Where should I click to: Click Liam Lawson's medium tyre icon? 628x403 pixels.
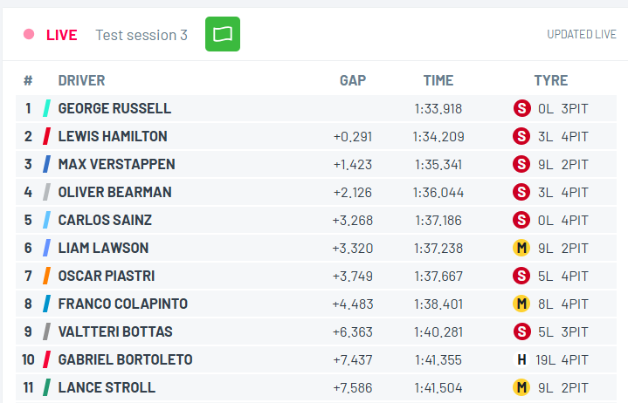coord(521,248)
